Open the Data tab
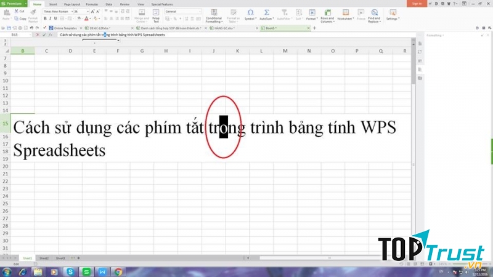 (x=109, y=4)
